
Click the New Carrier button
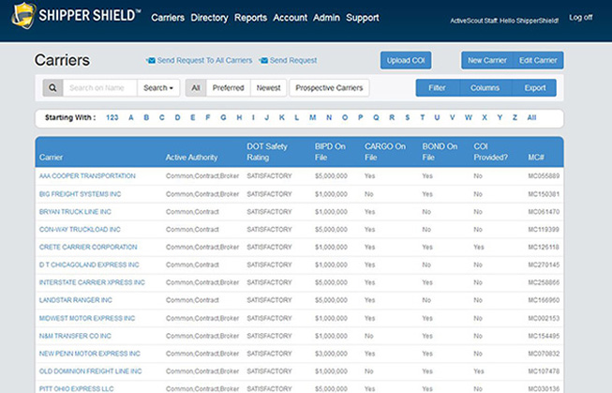tap(486, 60)
